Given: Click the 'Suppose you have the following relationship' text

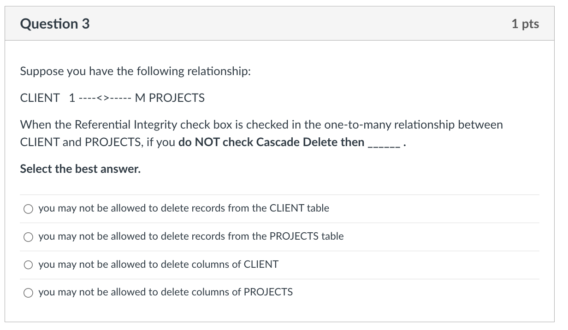Looking at the screenshot, I should 134,71.
